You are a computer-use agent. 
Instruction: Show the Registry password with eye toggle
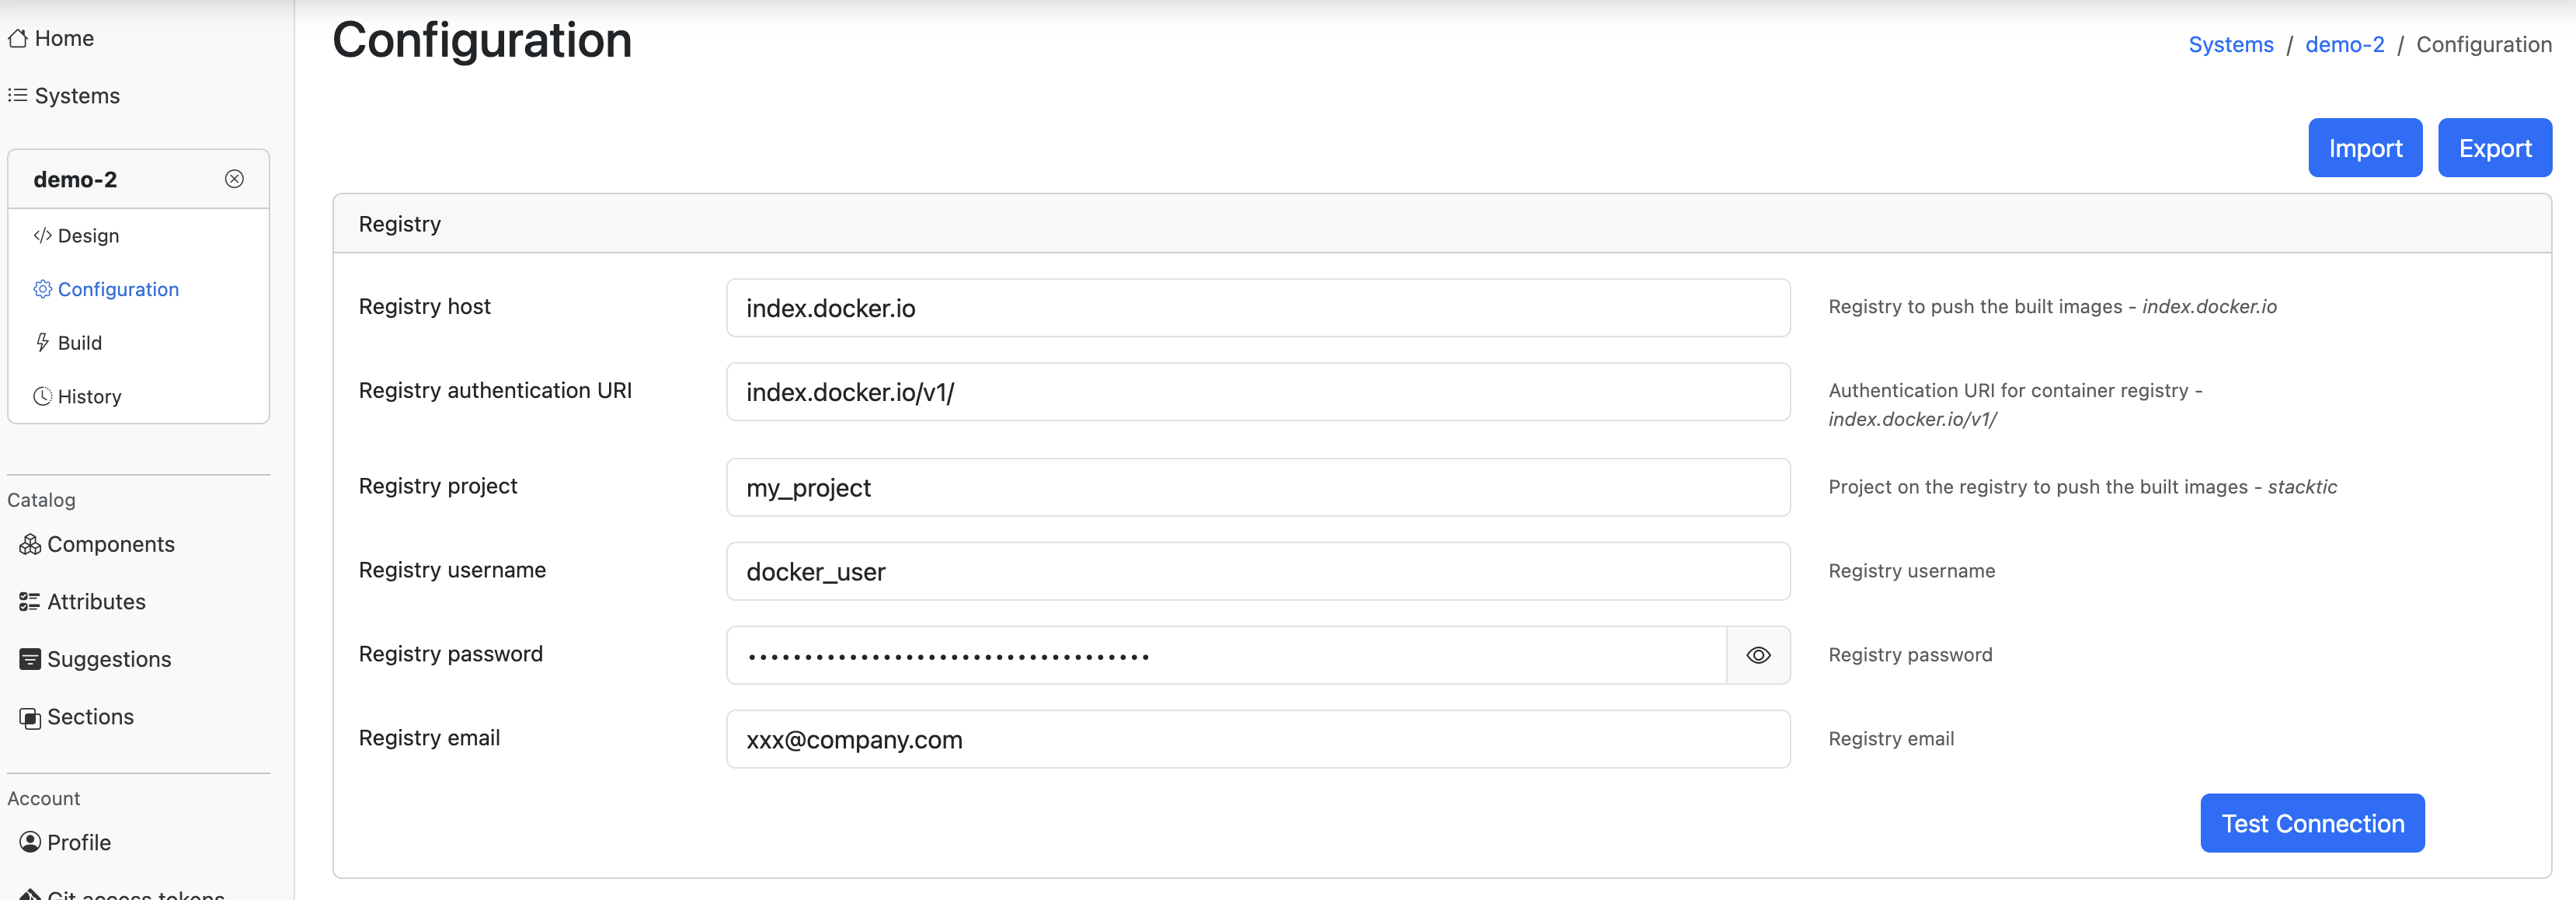pyautogui.click(x=1758, y=655)
